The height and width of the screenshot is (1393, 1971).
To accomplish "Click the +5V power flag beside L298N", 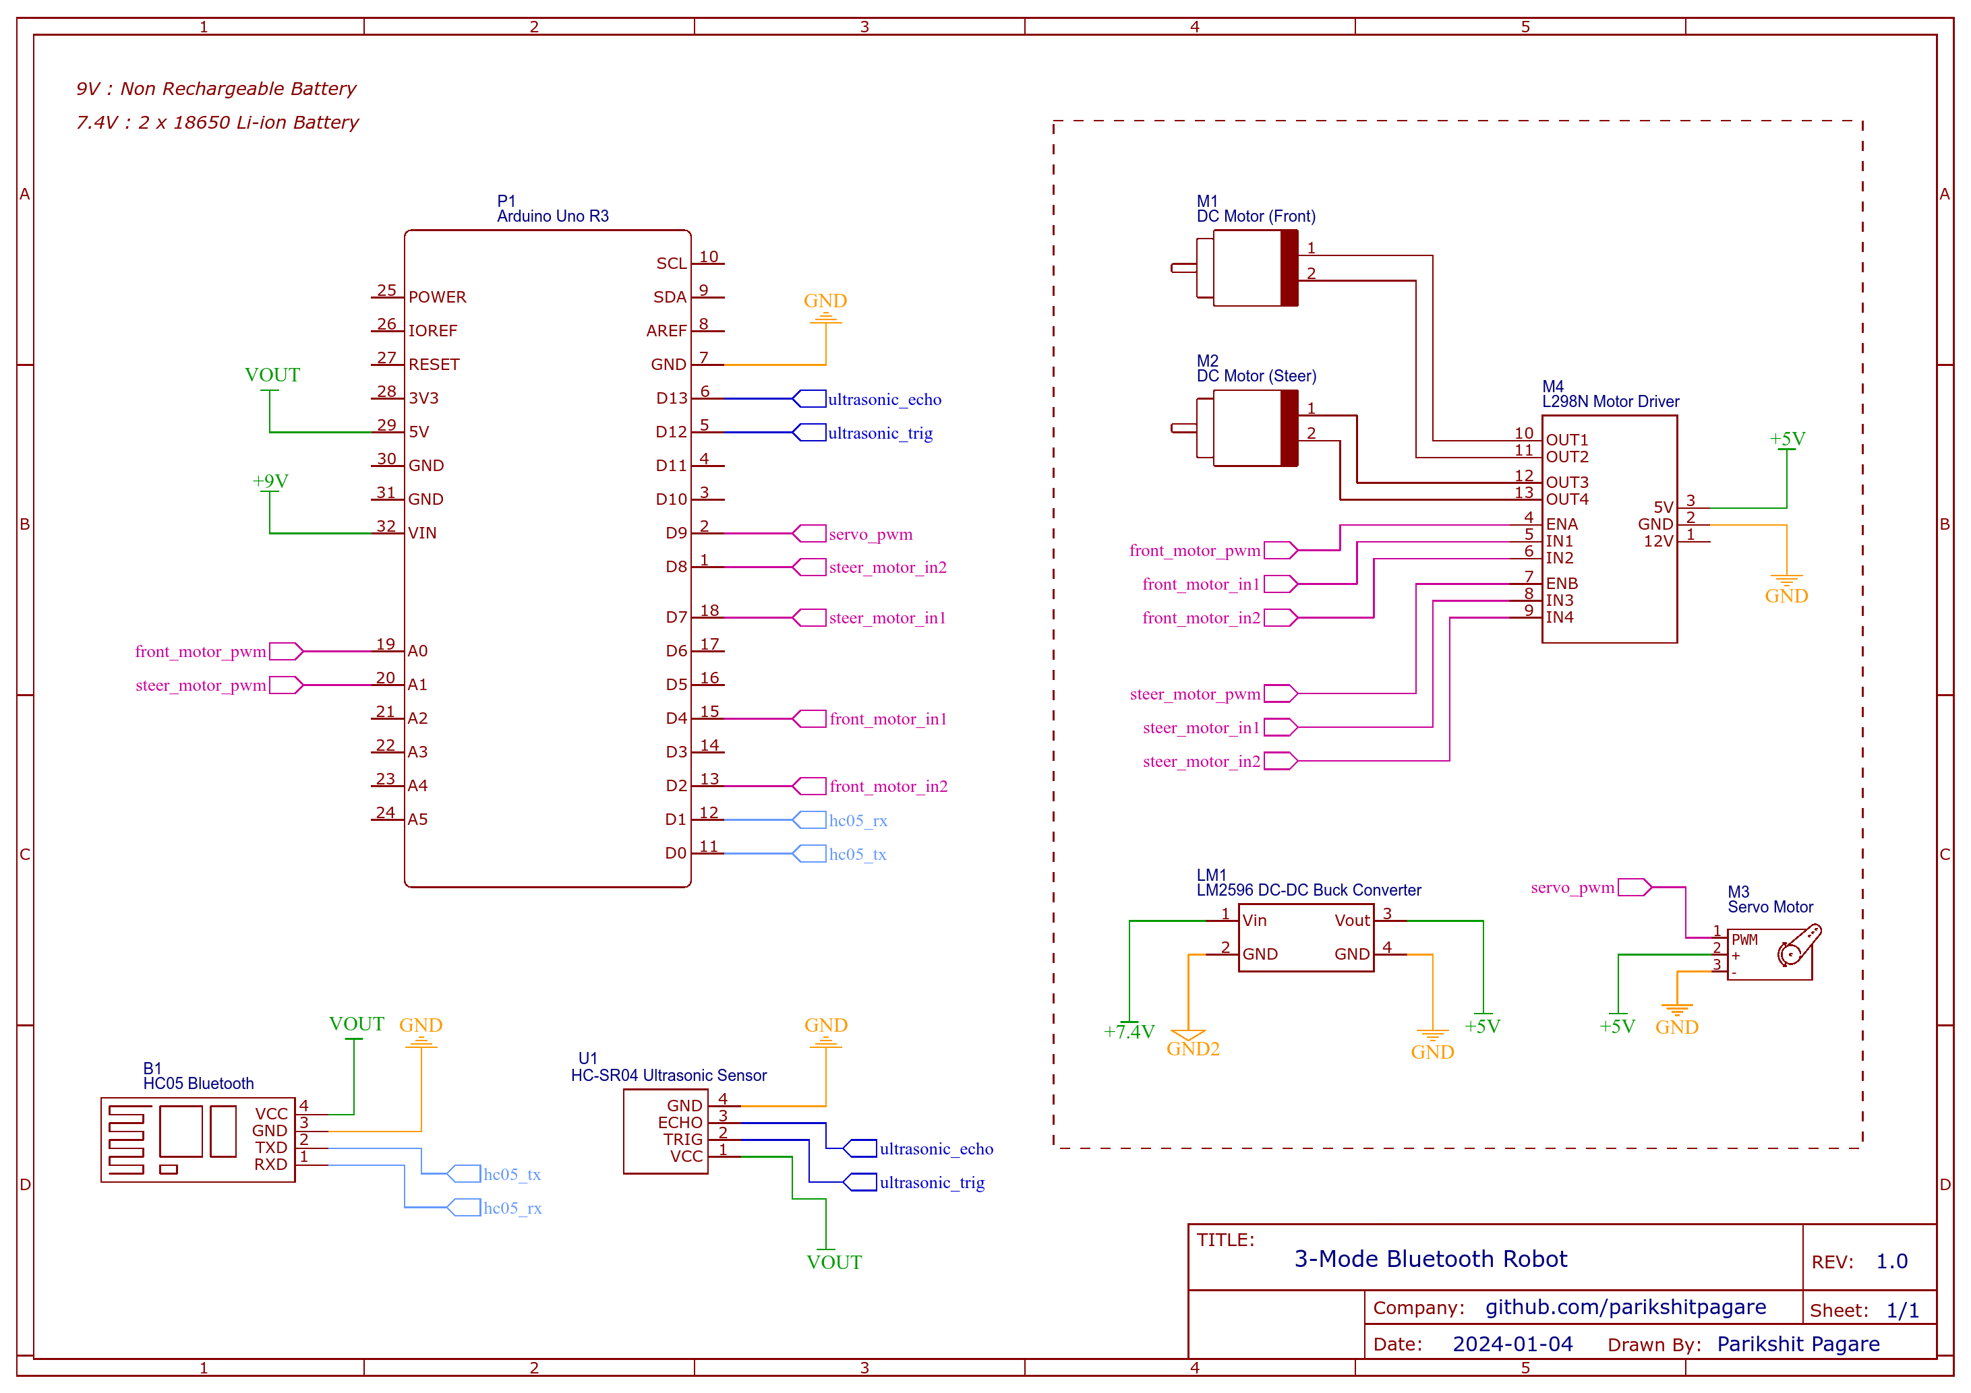I will coord(1788,440).
